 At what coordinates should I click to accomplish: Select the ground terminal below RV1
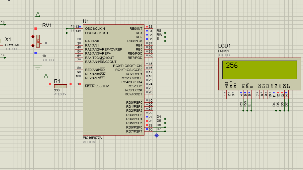(38, 68)
